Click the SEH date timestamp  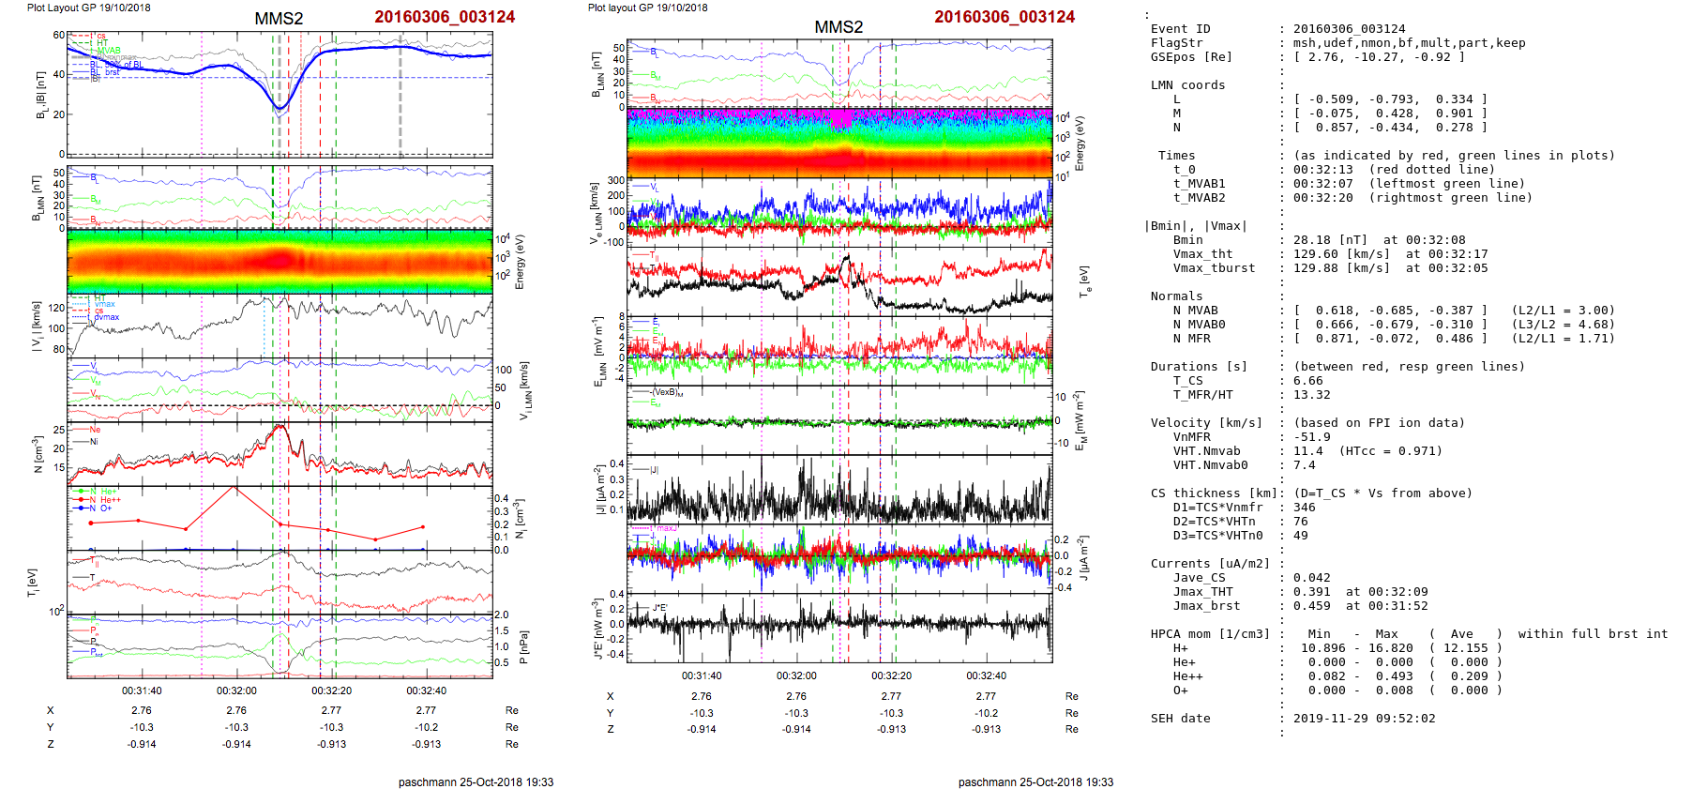[x=1364, y=719]
